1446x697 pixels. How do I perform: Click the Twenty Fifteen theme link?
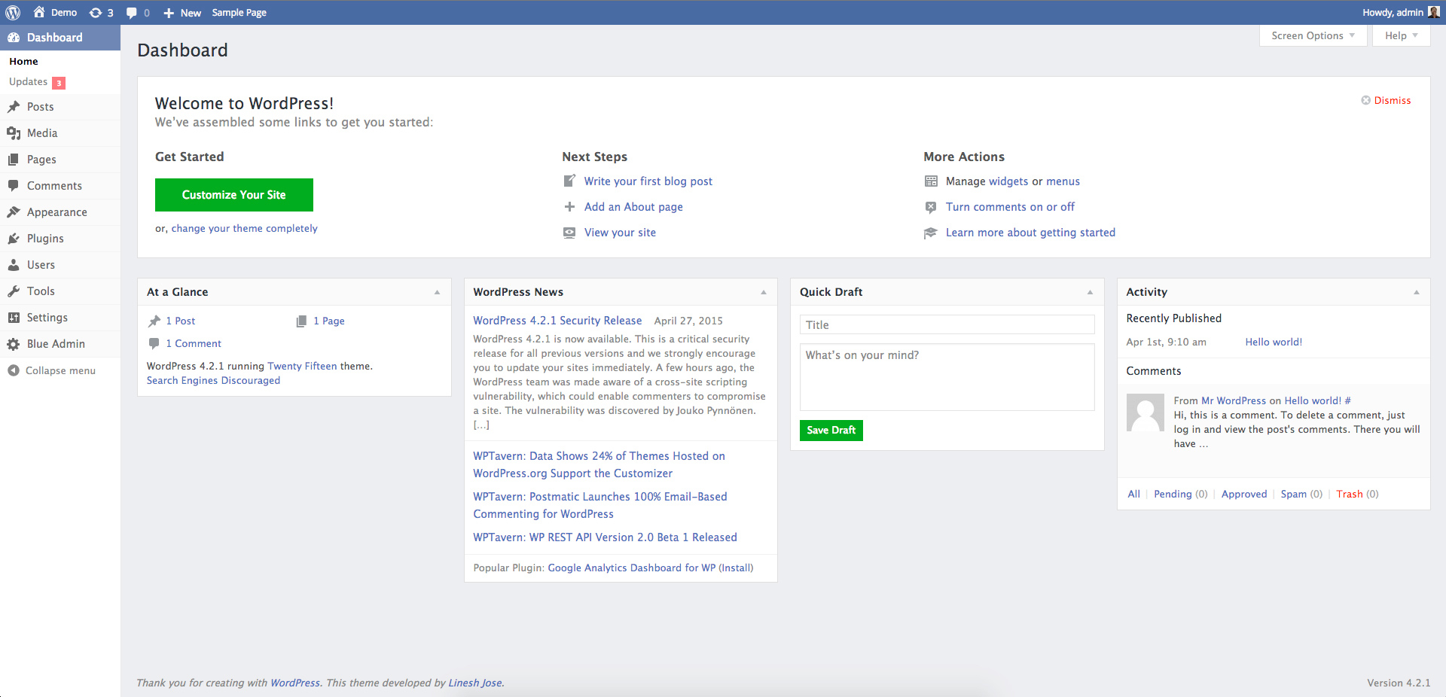(302, 367)
